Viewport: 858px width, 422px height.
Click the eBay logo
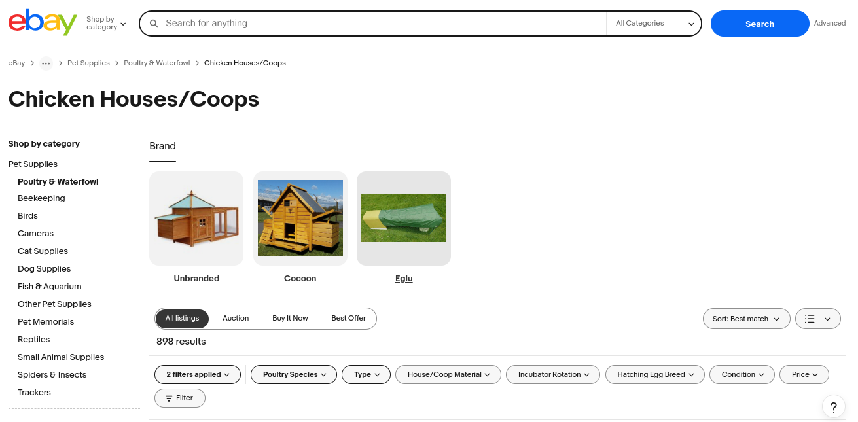pos(42,22)
